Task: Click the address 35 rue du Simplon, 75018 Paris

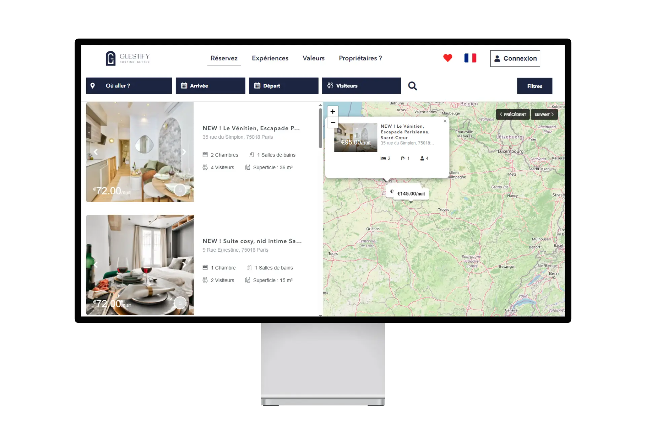Action: (x=238, y=137)
